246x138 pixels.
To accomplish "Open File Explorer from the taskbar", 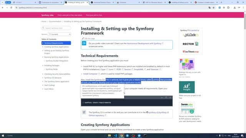I will 109,135.
